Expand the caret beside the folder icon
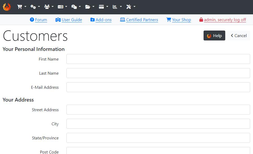 [x=93, y=7]
